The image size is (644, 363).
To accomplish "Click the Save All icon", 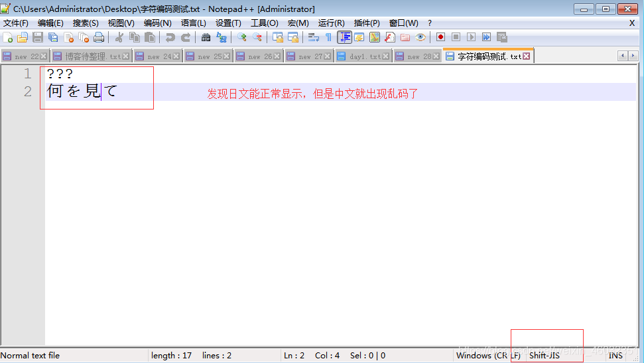I will click(53, 37).
